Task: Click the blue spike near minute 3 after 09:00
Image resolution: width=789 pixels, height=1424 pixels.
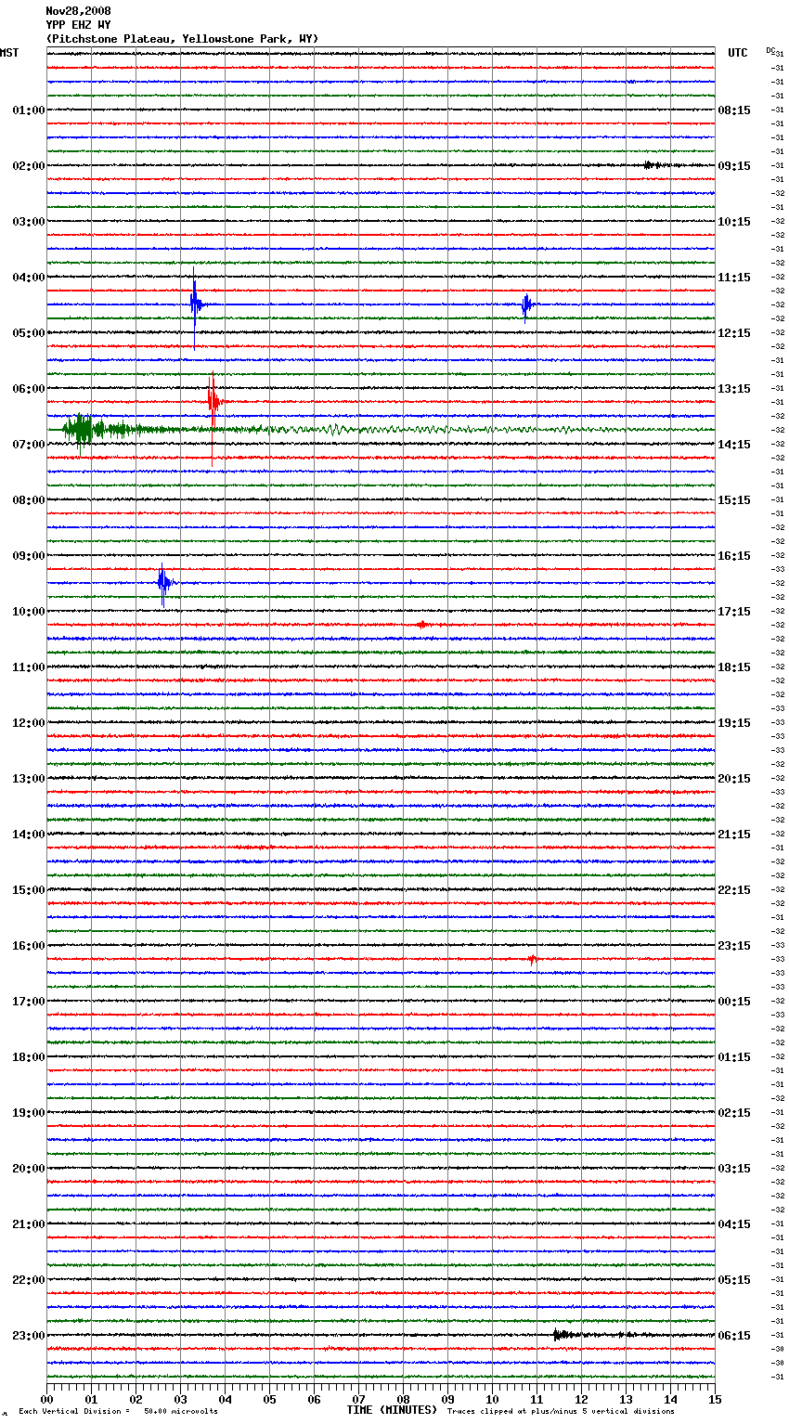Action: point(163,584)
